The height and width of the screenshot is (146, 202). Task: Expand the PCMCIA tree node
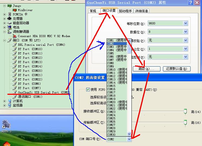click(x=5, y=14)
